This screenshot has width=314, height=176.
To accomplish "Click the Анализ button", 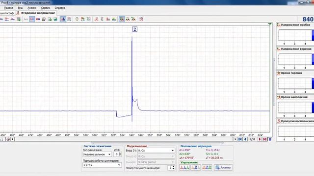I will click(223, 167).
